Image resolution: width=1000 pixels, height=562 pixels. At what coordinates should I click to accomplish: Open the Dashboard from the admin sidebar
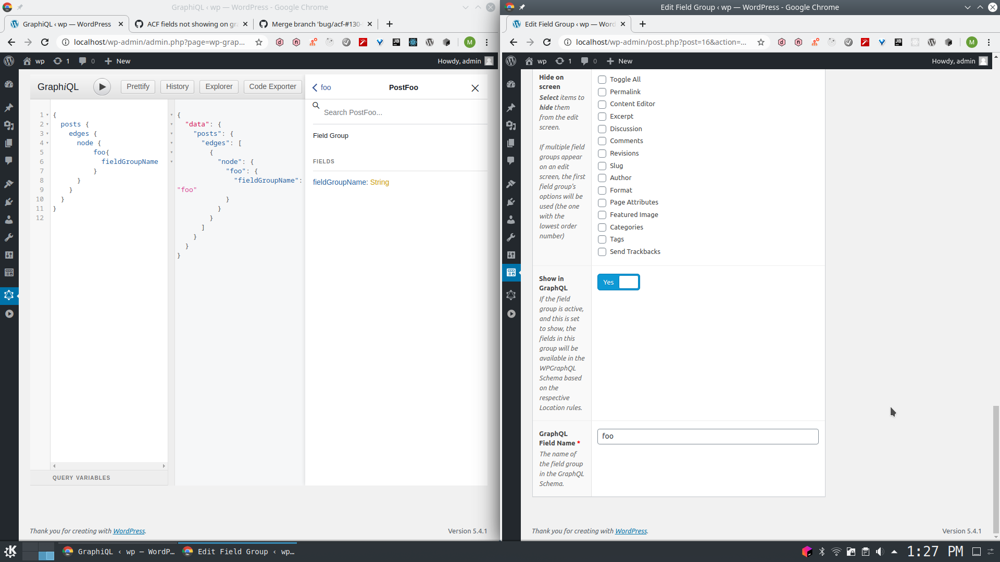tap(9, 84)
